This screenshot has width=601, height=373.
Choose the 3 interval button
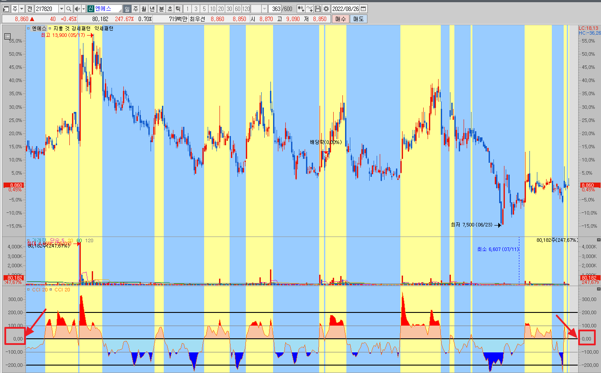coord(196,9)
